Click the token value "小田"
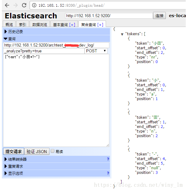The height and width of the screenshot is (191, 186). point(157,43)
